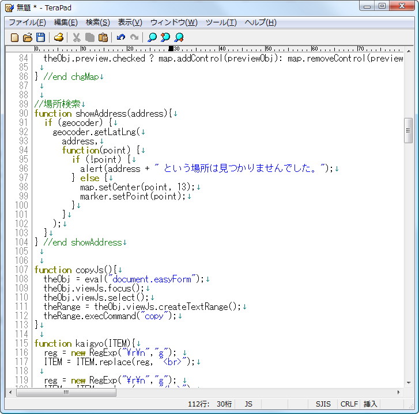Click the horizontal scrollbar left arrow

point(10,392)
